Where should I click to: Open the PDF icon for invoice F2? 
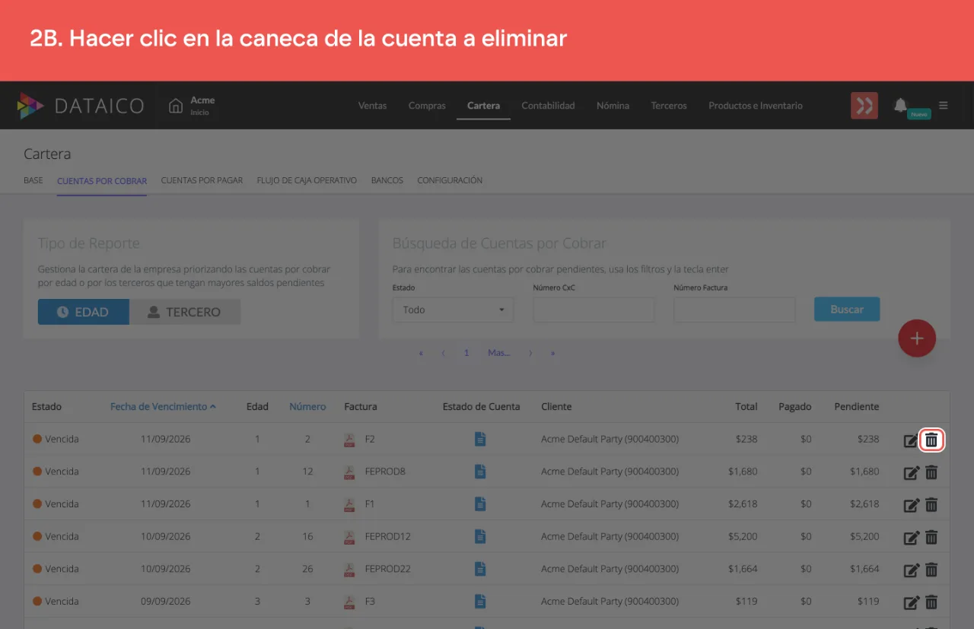349,440
